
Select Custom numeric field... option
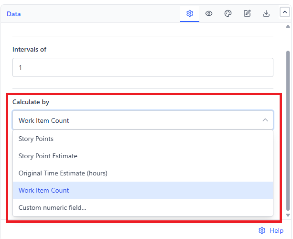143,207
